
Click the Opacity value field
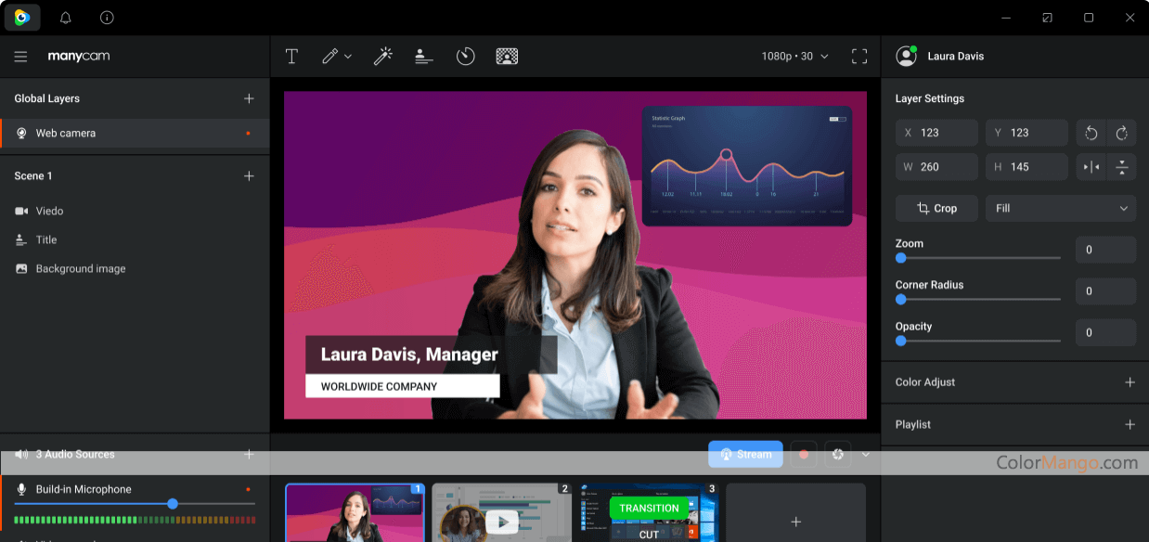click(x=1105, y=332)
